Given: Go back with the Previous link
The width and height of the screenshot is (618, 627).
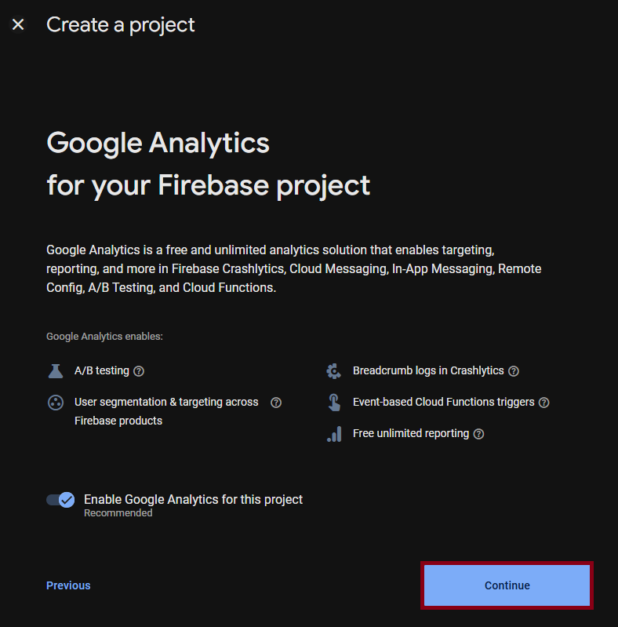Looking at the screenshot, I should click(x=68, y=585).
